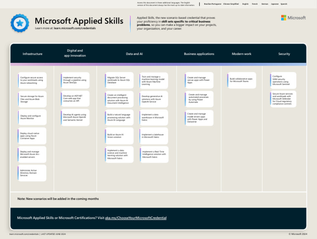Viewport: 317px width, 239px height.
Task: Click the 'LAST UPDATED JUNE 2024' footer text
Action: click(53, 234)
